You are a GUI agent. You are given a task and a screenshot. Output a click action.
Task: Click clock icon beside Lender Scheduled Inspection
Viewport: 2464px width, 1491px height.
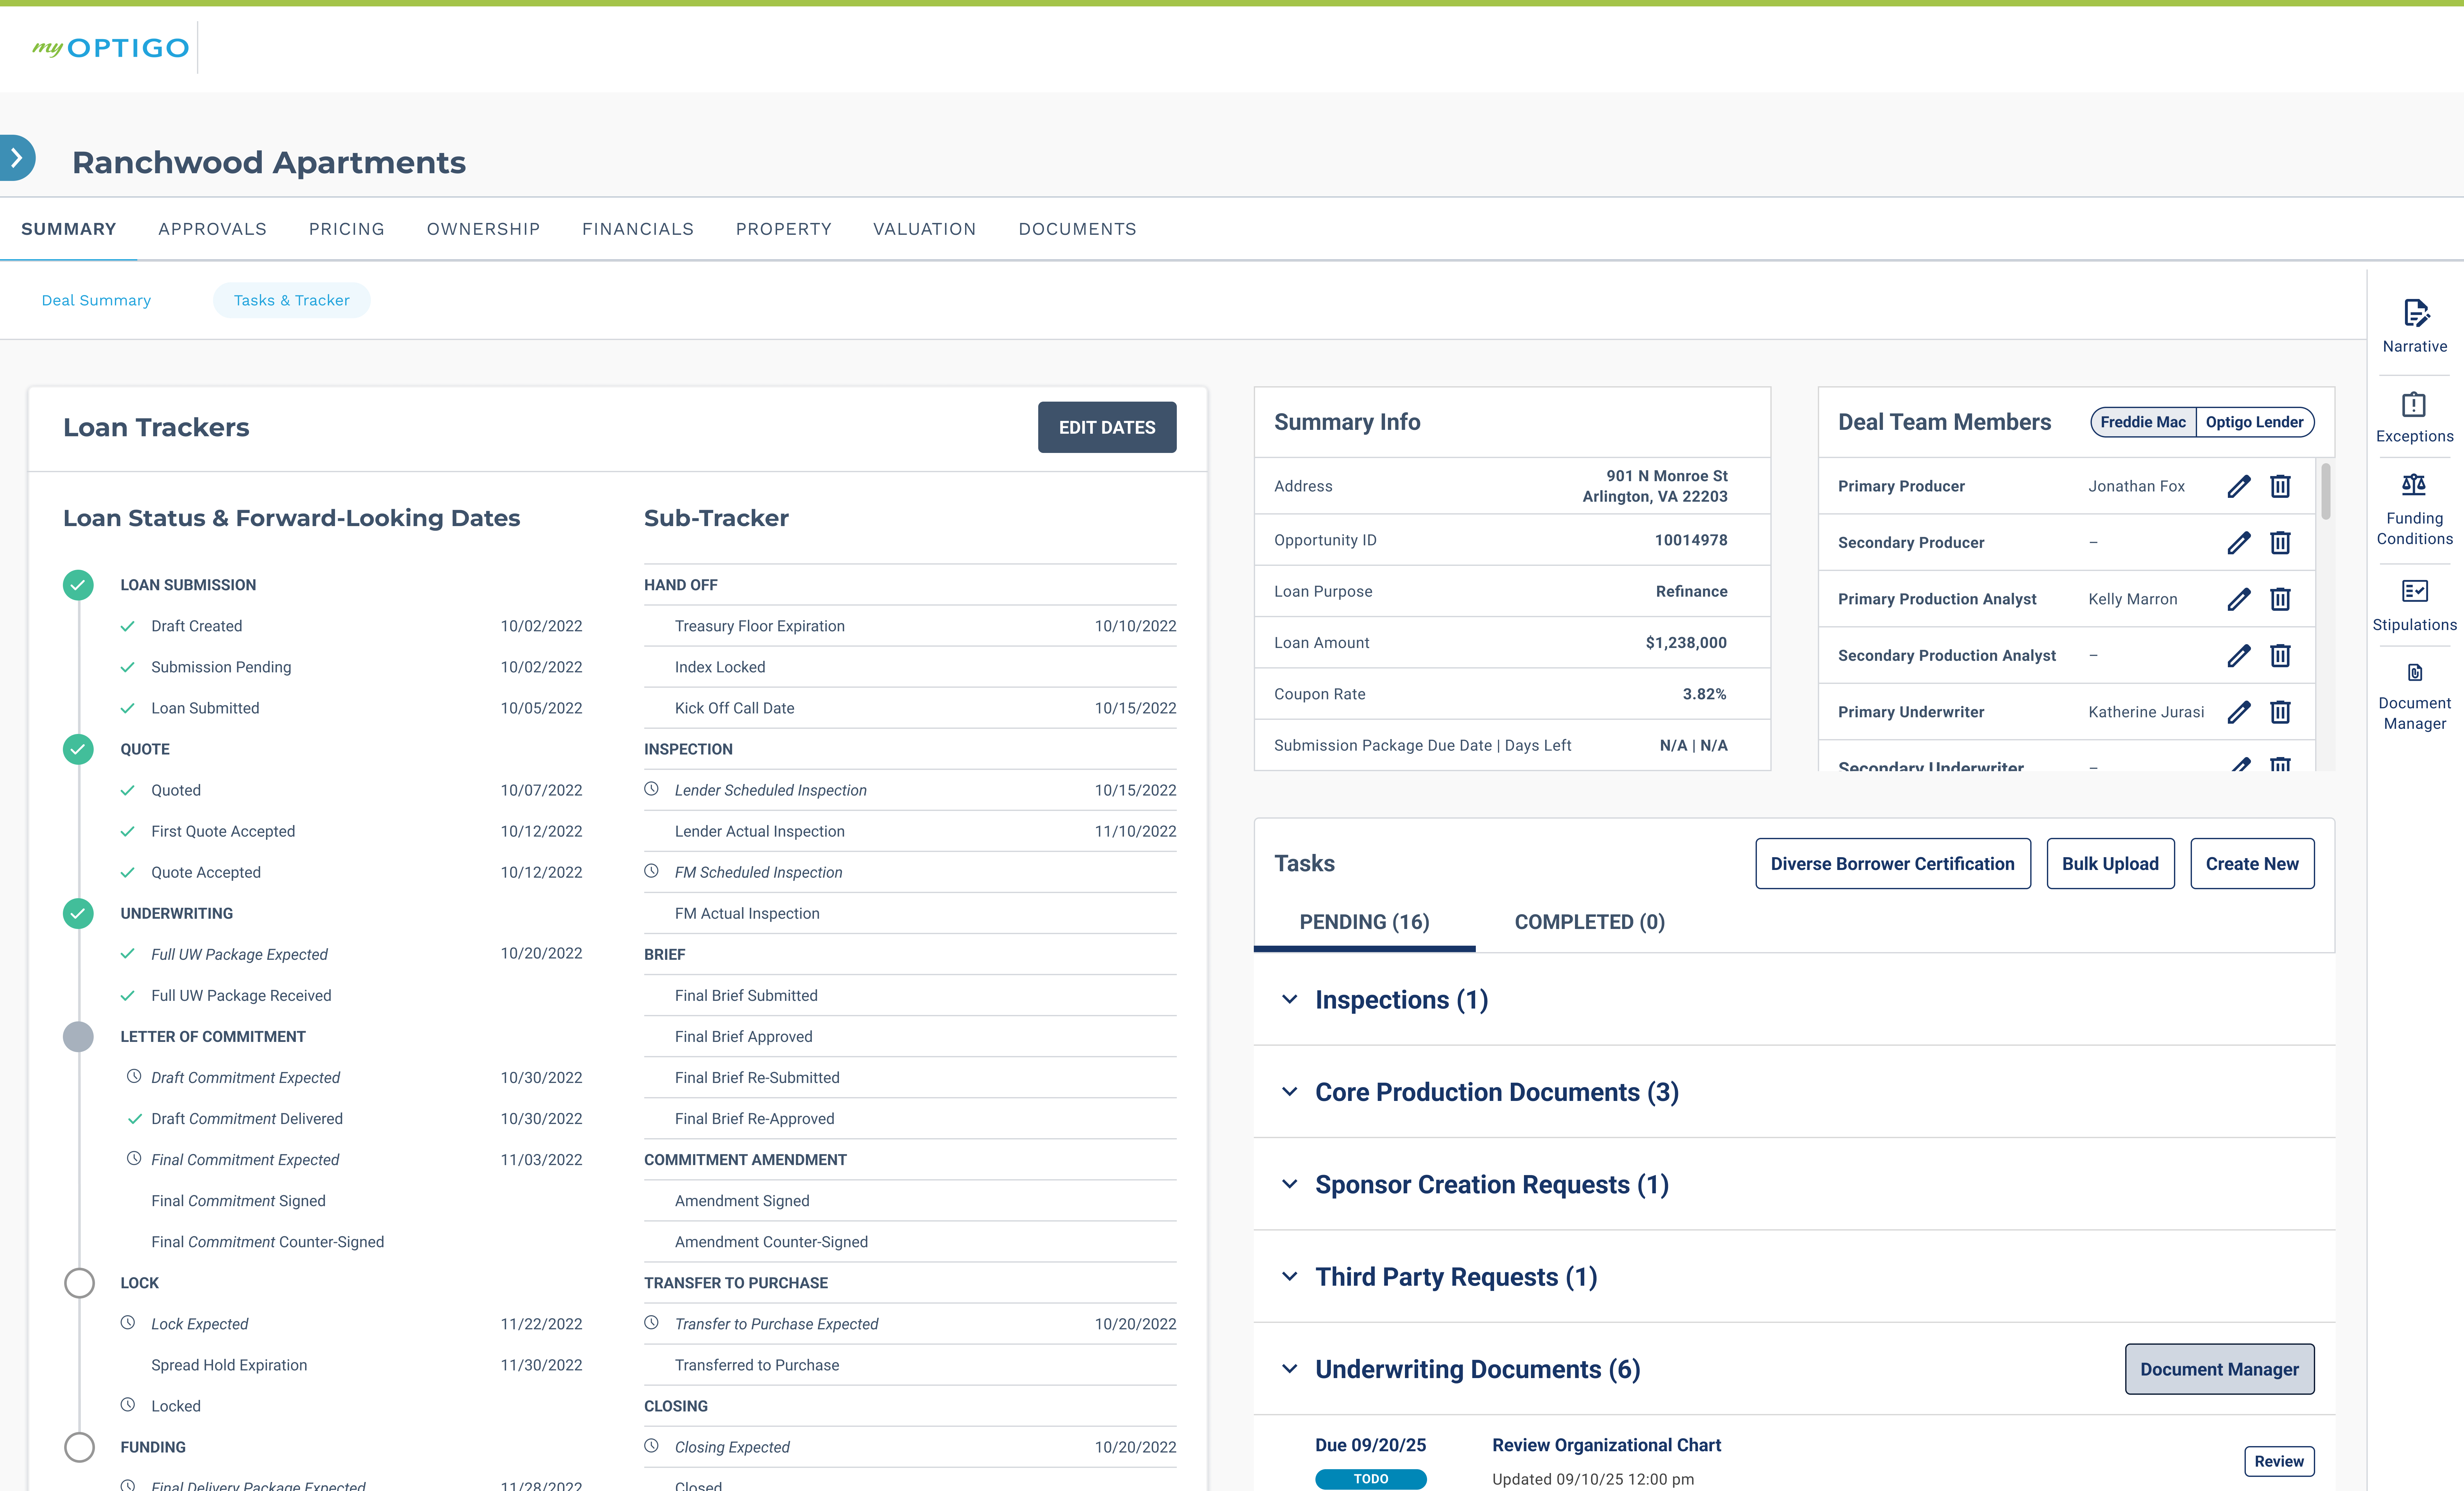click(651, 789)
